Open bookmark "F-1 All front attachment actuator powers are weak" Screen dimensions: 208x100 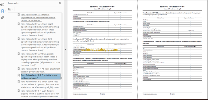tap(40, 70)
